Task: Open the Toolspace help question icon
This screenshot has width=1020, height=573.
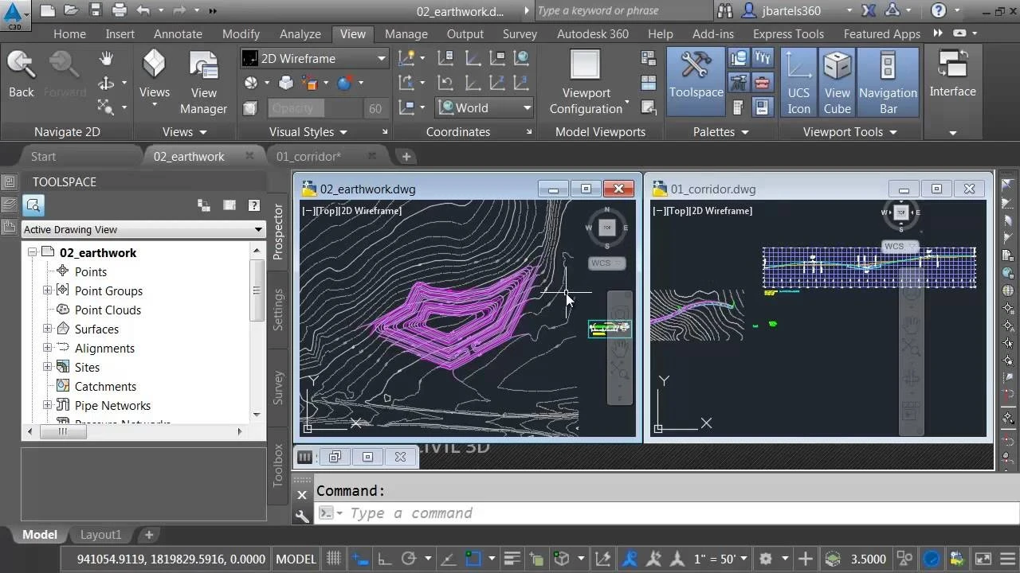Action: [x=253, y=205]
